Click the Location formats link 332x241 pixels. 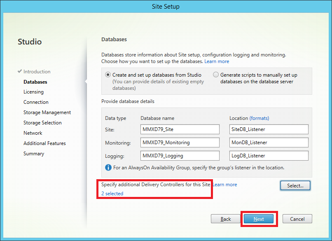click(x=259, y=118)
